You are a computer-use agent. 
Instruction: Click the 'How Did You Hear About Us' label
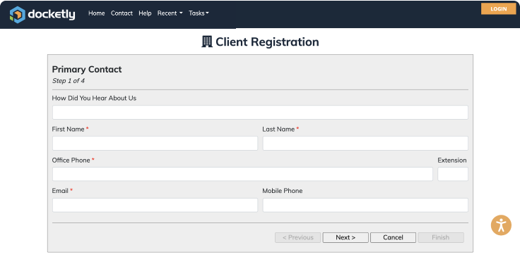pyautogui.click(x=94, y=98)
